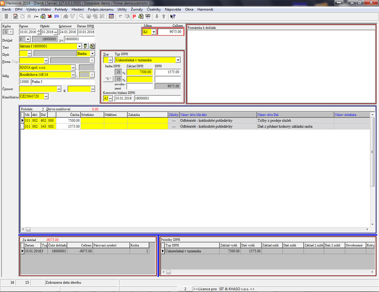
Task: Click the icon right of the Text dropdown
Action: (x=86, y=46)
